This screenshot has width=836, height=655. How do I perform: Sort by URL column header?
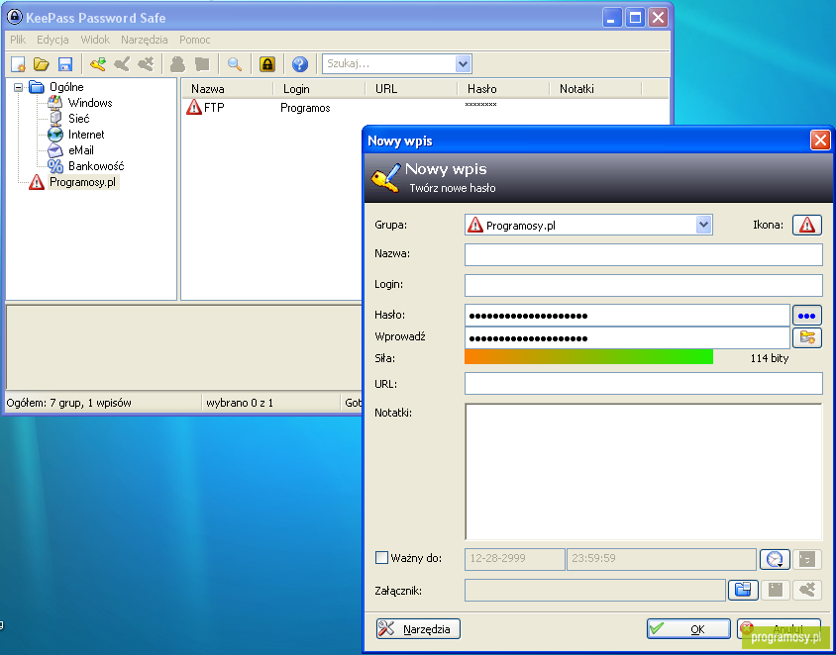click(412, 89)
